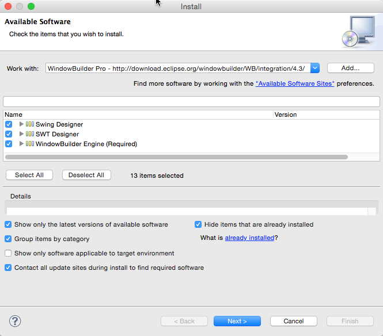
Task: Click the Cancel button
Action: point(294,321)
